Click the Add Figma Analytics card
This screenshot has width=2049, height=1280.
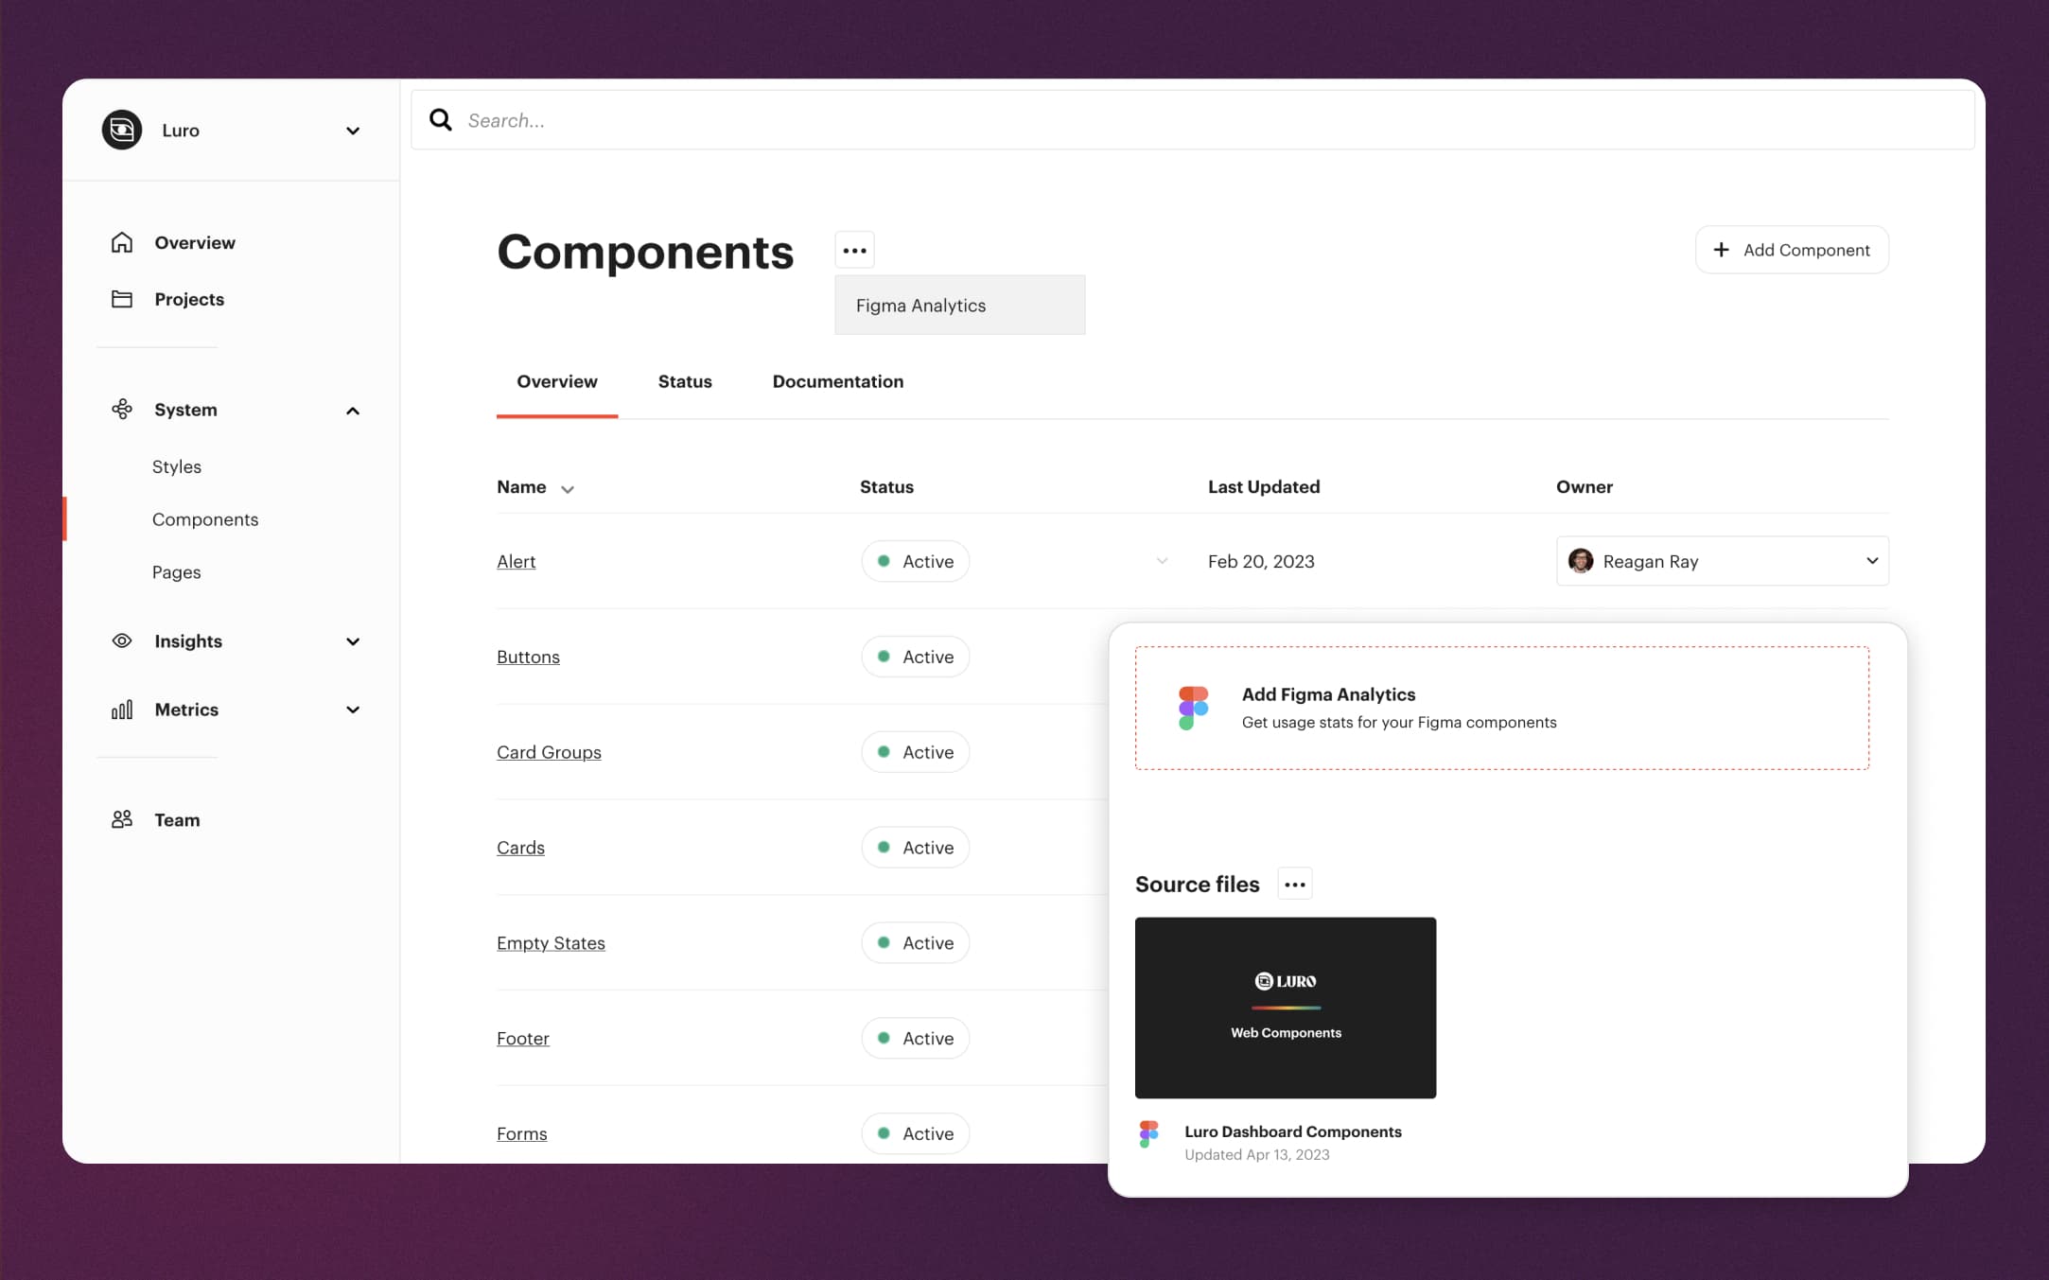tap(1501, 708)
